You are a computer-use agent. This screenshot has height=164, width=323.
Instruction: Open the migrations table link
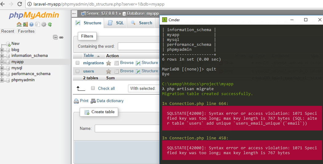[94, 63]
